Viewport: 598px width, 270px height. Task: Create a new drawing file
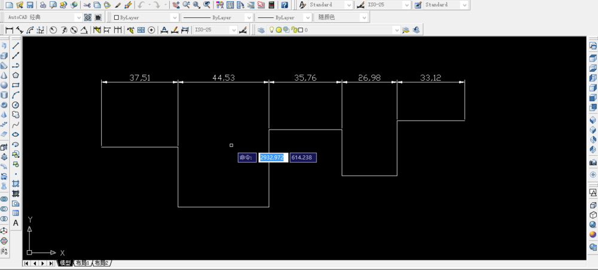point(9,5)
